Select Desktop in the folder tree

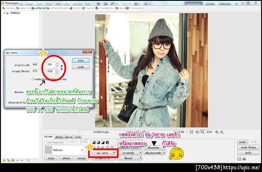point(15,13)
